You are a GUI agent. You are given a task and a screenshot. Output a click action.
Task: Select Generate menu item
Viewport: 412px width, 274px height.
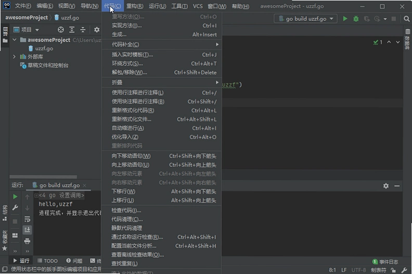coord(162,34)
